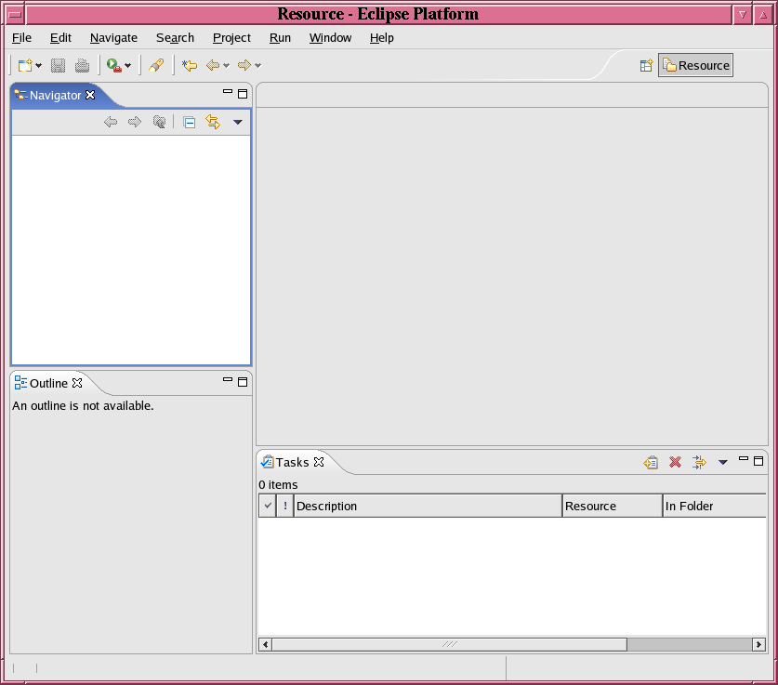Click 'An outline is not available.' text
The image size is (778, 685).
(x=83, y=406)
